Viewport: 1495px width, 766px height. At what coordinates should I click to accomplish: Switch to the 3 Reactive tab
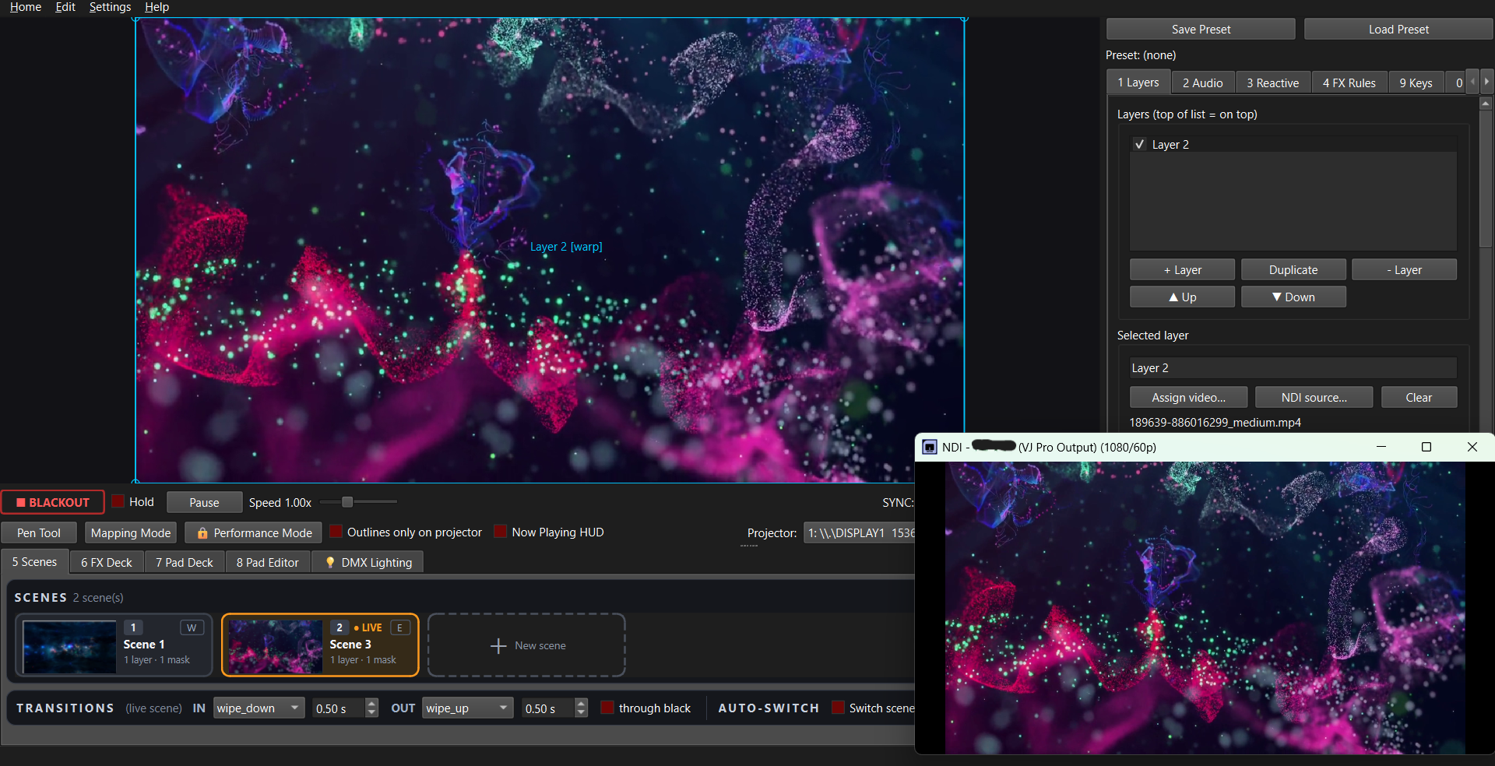tap(1272, 83)
